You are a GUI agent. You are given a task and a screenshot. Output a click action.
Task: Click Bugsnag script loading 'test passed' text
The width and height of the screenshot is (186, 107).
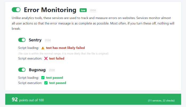click(x=54, y=78)
